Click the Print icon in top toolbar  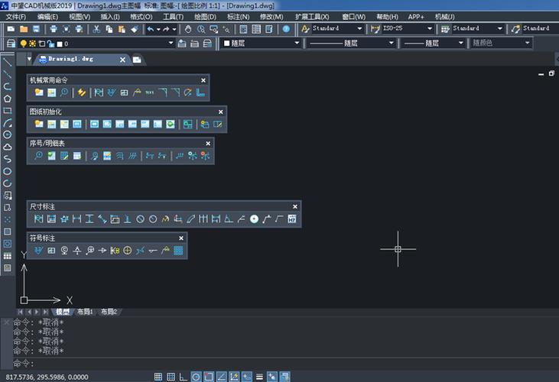[53, 29]
